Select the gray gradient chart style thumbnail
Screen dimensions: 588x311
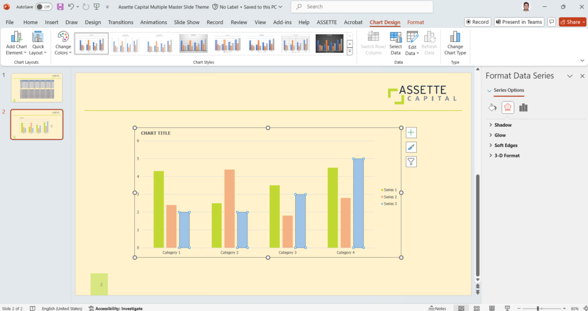[194, 44]
